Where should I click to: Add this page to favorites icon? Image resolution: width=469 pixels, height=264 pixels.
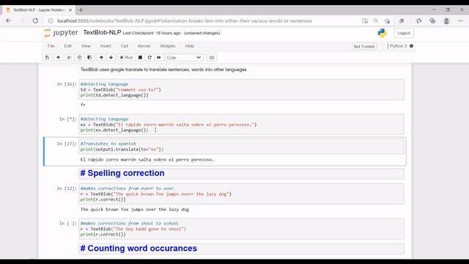coord(388,21)
